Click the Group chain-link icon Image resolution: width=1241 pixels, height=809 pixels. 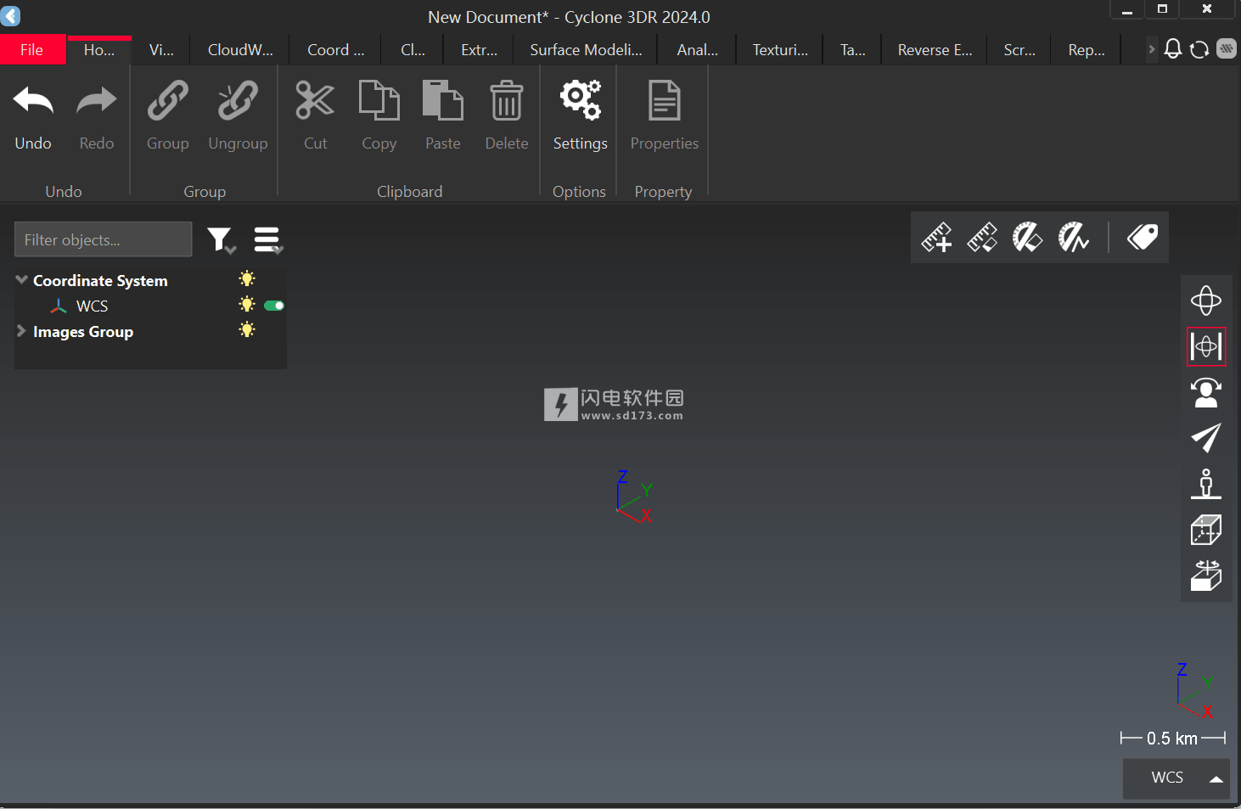pos(167,101)
